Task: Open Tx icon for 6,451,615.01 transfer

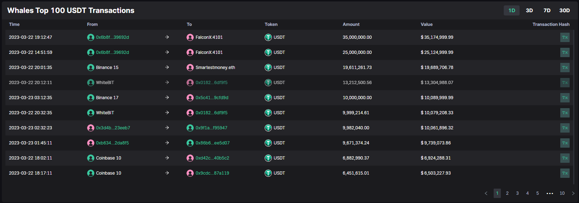Action: click(x=565, y=173)
